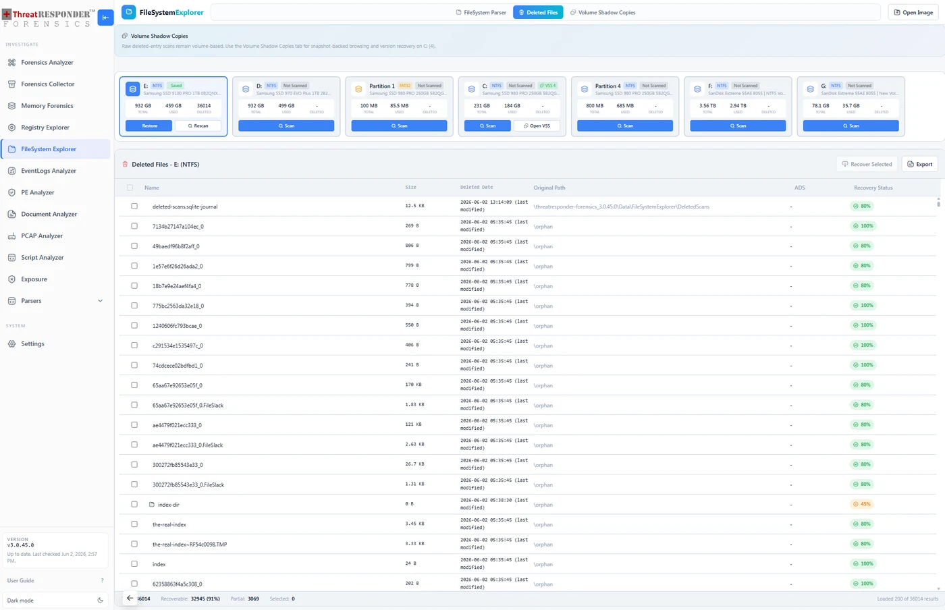
Task: Click the EventLogs Analyzer sidebar icon
Action: 11,171
